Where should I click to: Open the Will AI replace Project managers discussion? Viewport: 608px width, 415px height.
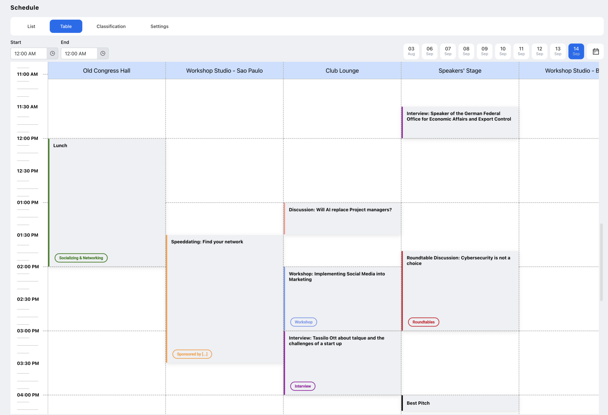(x=341, y=218)
